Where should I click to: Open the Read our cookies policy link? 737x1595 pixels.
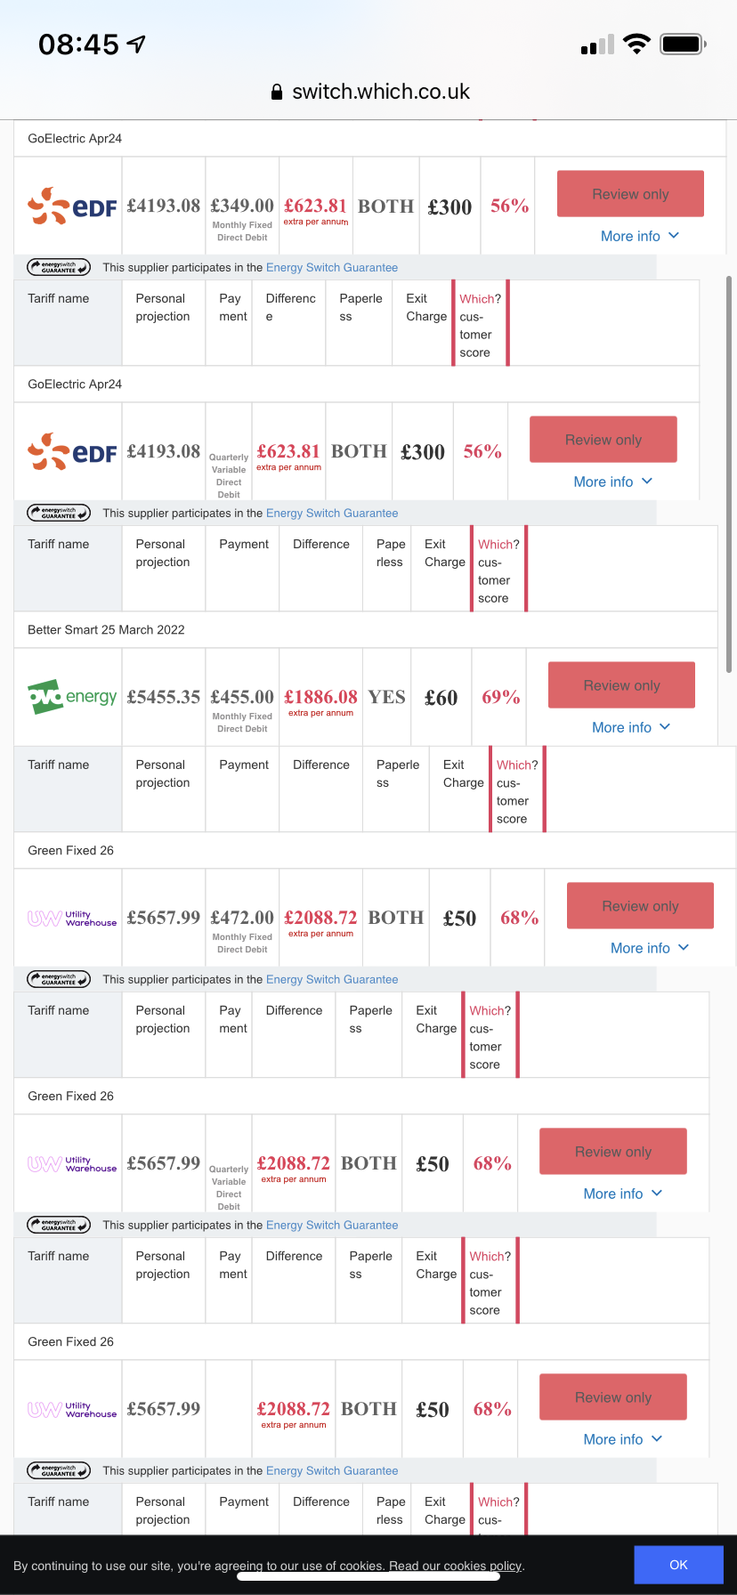tap(456, 1566)
